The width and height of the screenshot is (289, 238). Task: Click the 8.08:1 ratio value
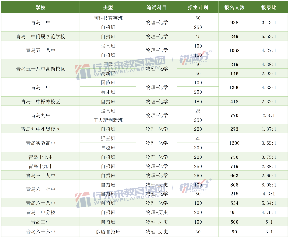(x=269, y=185)
